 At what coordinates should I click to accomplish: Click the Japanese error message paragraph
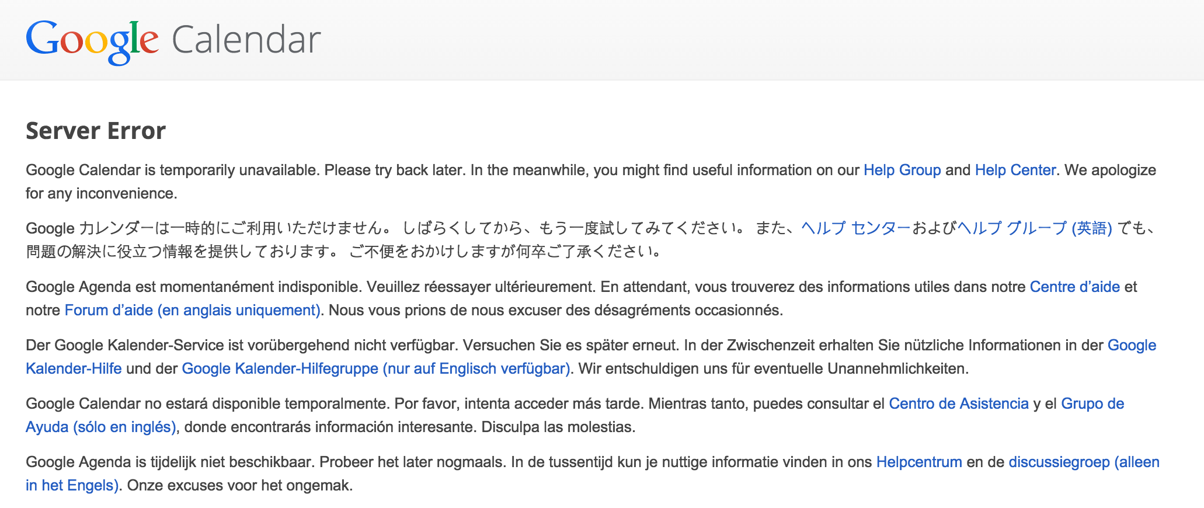pos(590,239)
